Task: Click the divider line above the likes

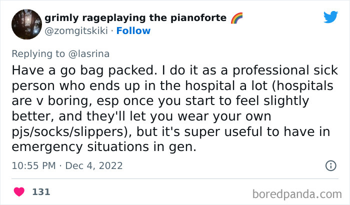Action: 175,178
